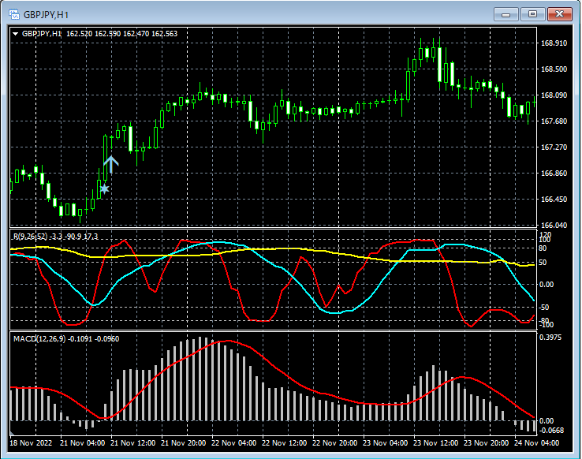Click the chart shift triangle at bottom-left

(12, 432)
